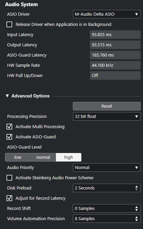143x229 pixels.
Task: Click the Input Latency value field
Action: tap(115, 35)
